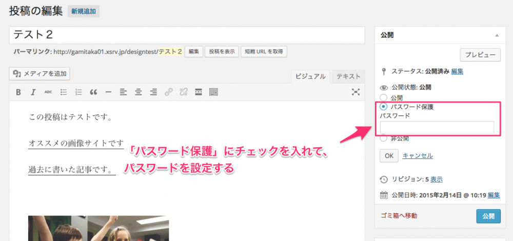Viewport: 513px width, 241px height.
Task: Open distraction-free fullscreen editor mode
Action: 356,92
